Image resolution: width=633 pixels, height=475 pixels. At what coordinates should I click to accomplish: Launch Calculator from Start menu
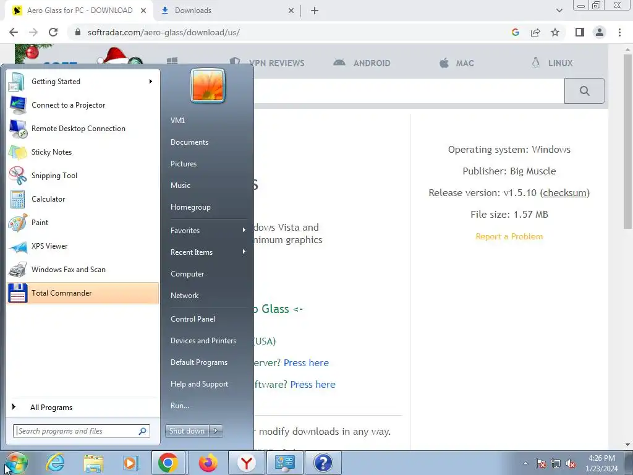[x=82, y=199]
